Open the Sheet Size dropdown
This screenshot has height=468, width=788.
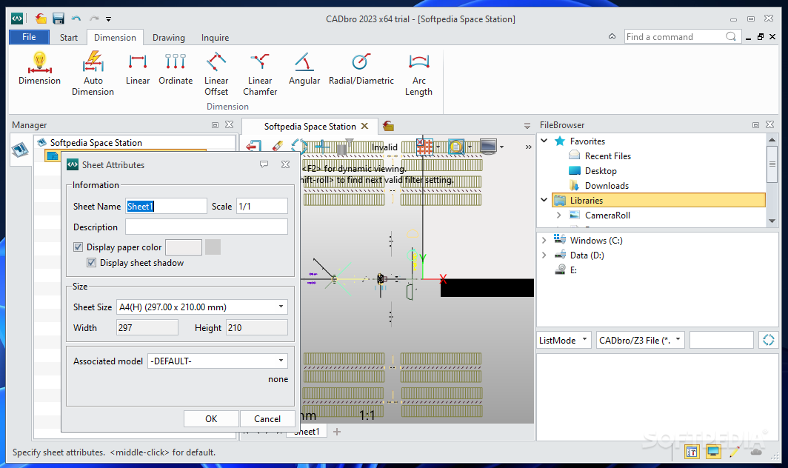(x=281, y=307)
